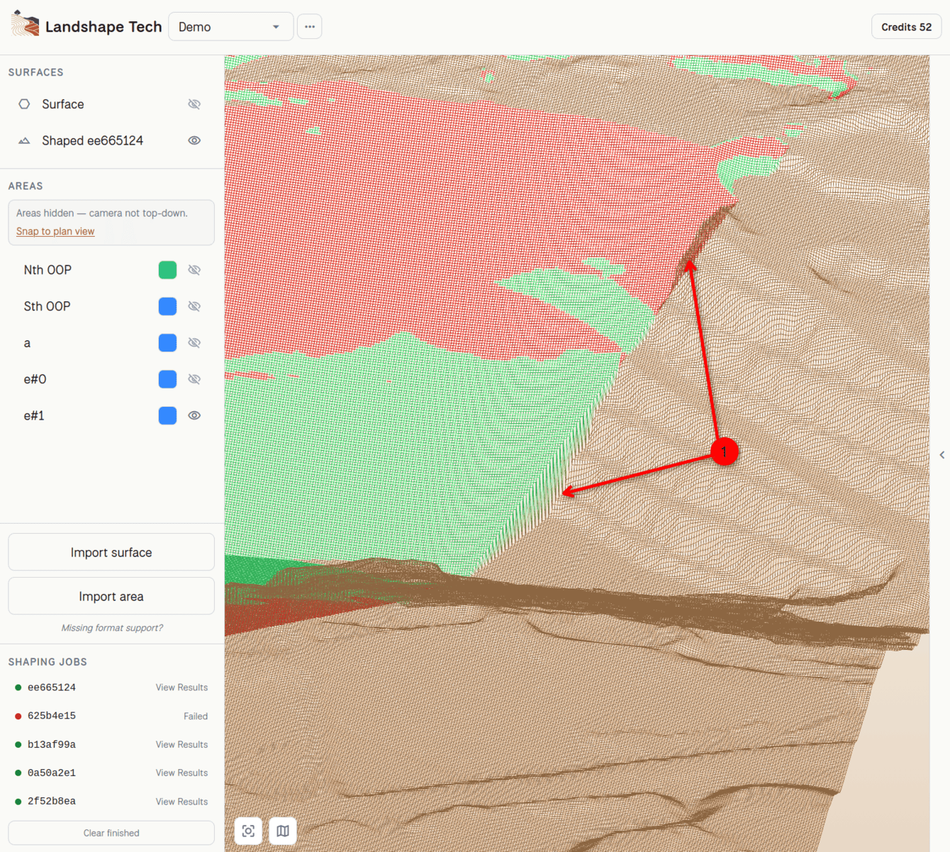Click the terrain icon beside Shaped ee665124

[24, 140]
